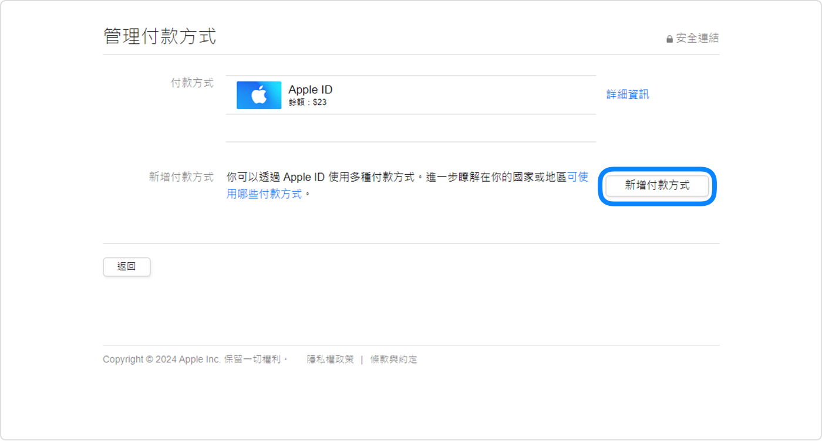Open the 隱私權政策 footer link
The width and height of the screenshot is (822, 441).
(331, 359)
